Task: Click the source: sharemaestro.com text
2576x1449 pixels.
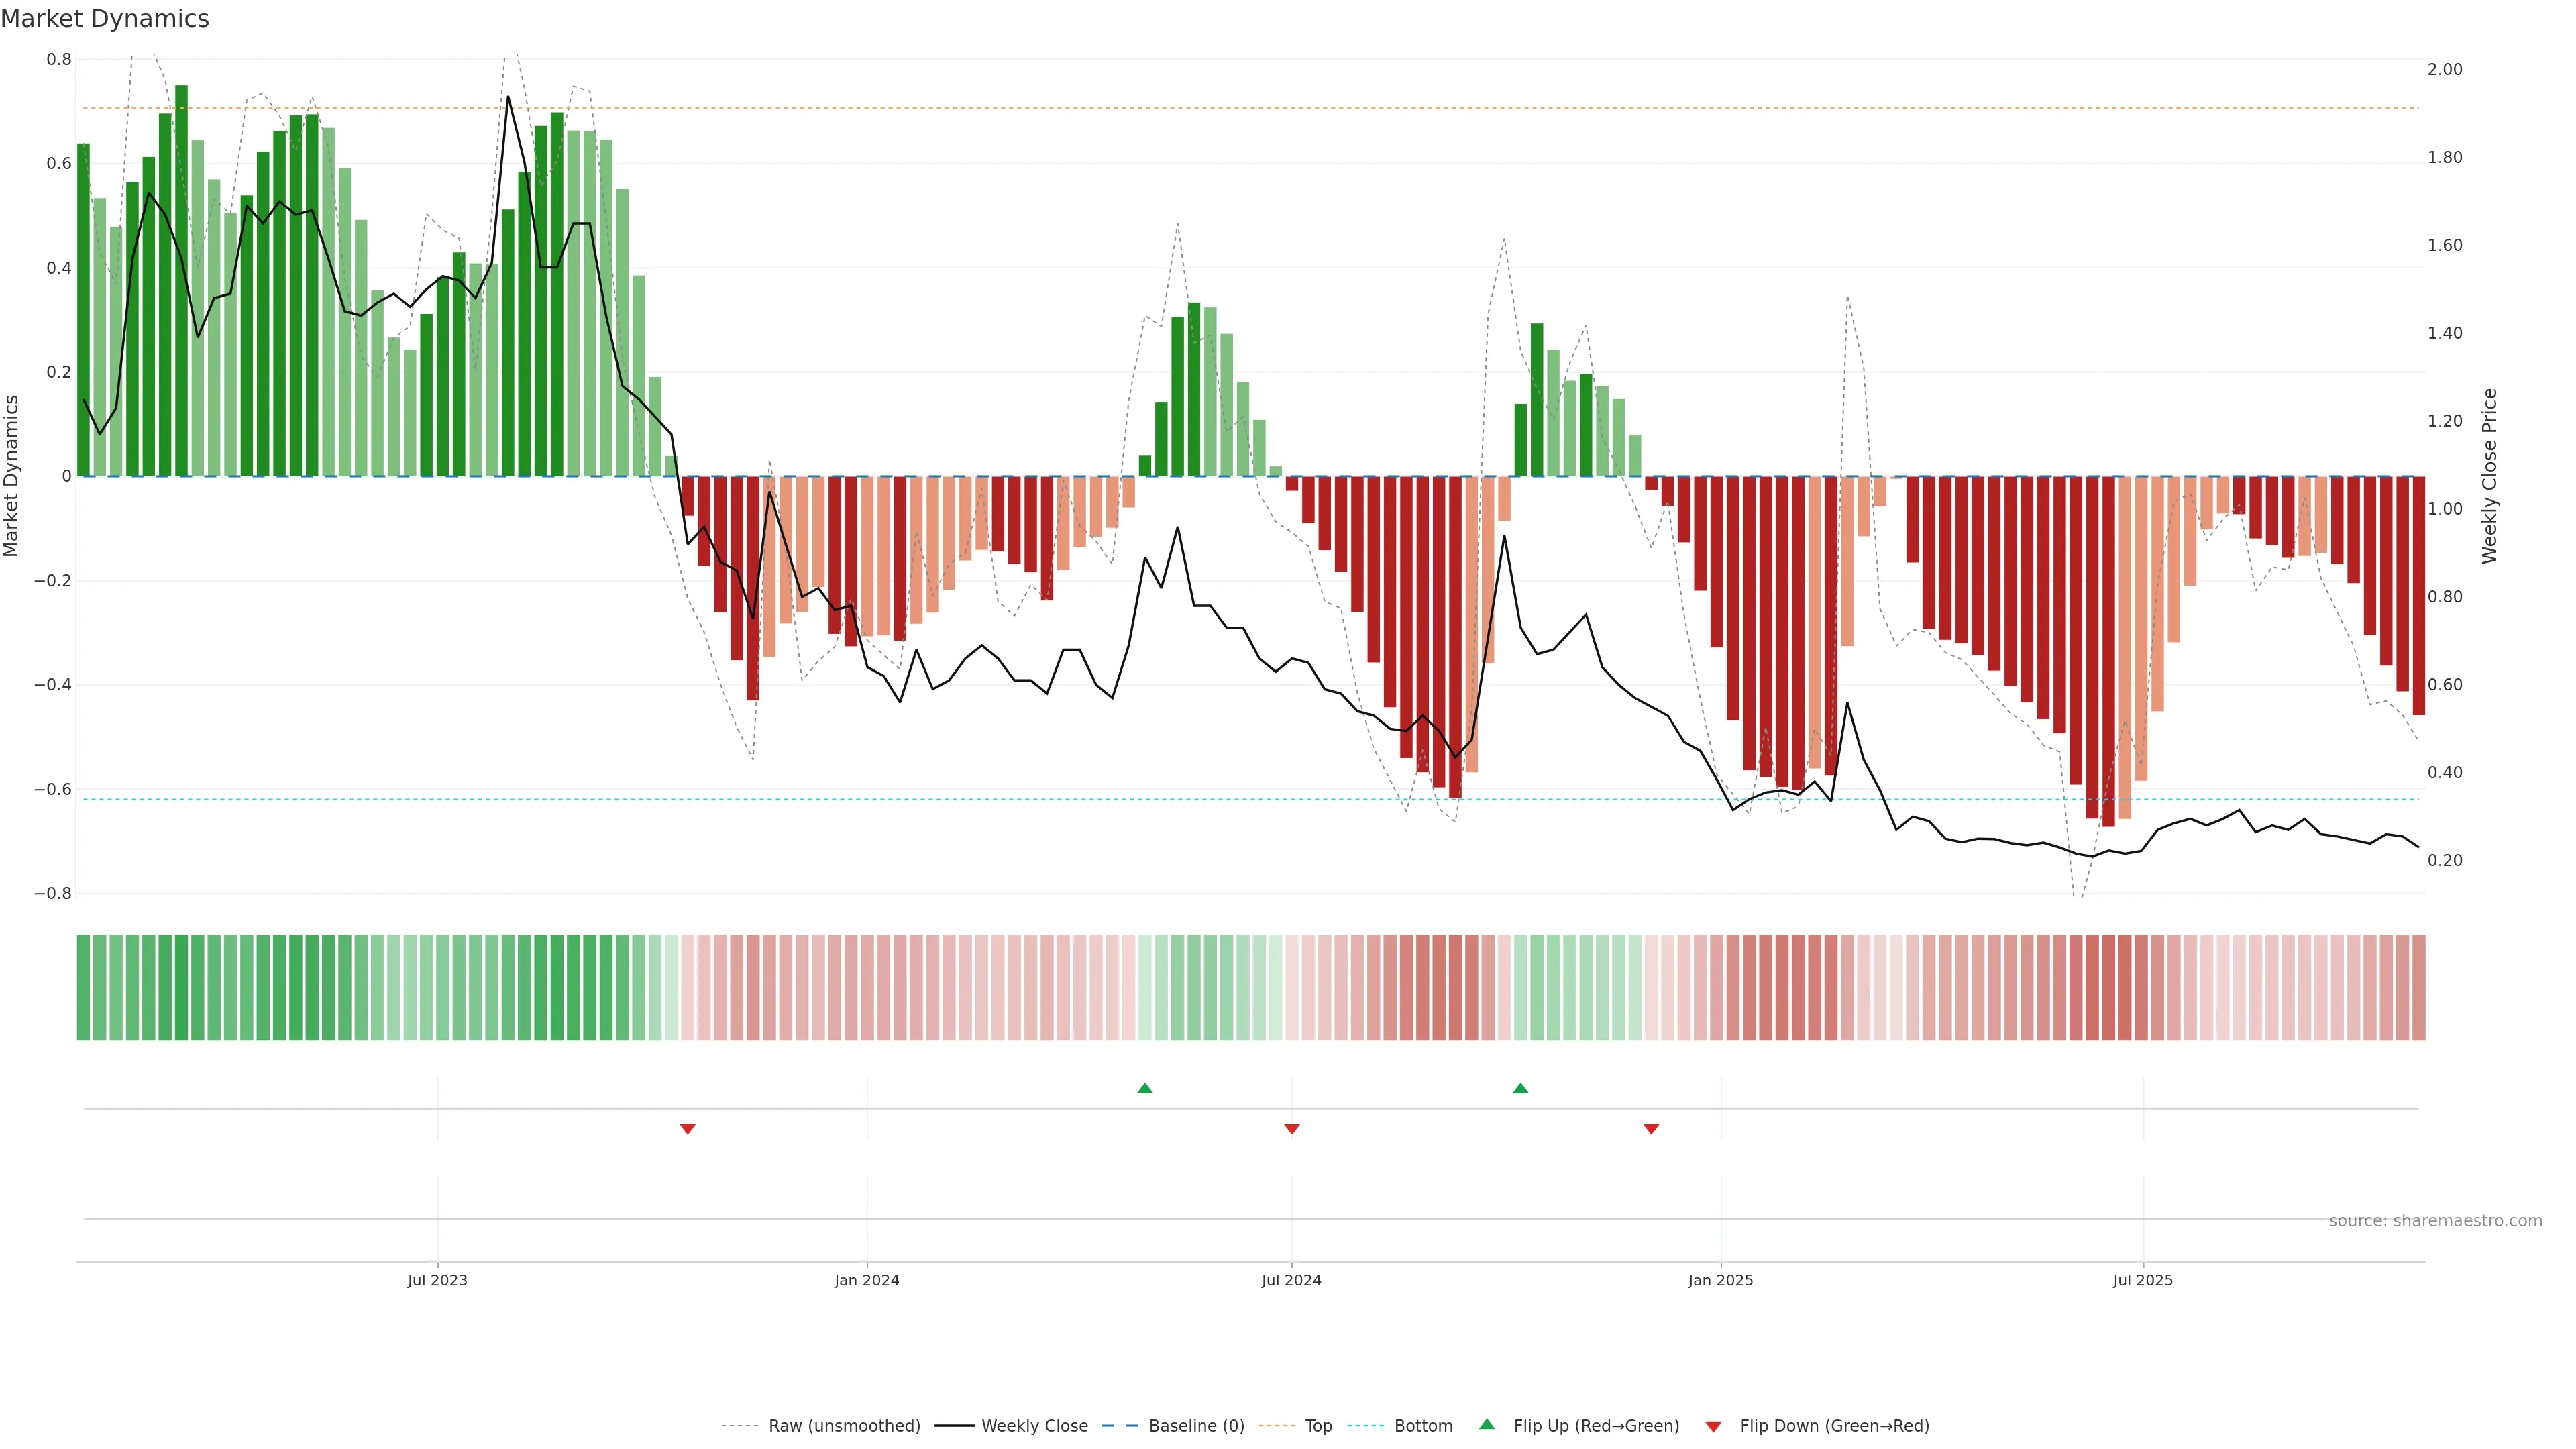Action: pos(2435,1220)
